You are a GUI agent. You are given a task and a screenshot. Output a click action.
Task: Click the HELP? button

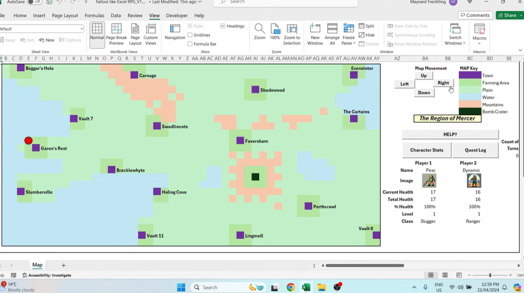(x=450, y=134)
